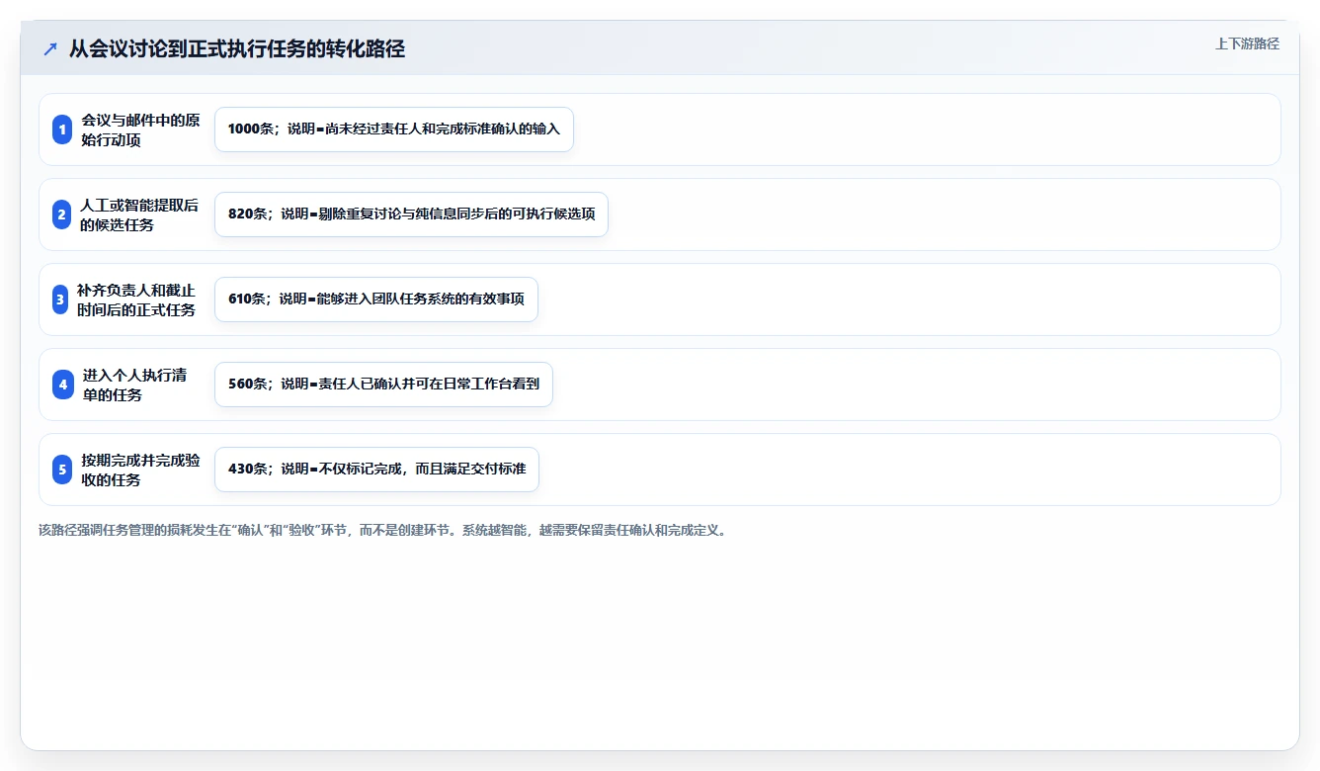
Task: Click the label 补齐负责人和截止时间后的正式任务
Action: 135,300
